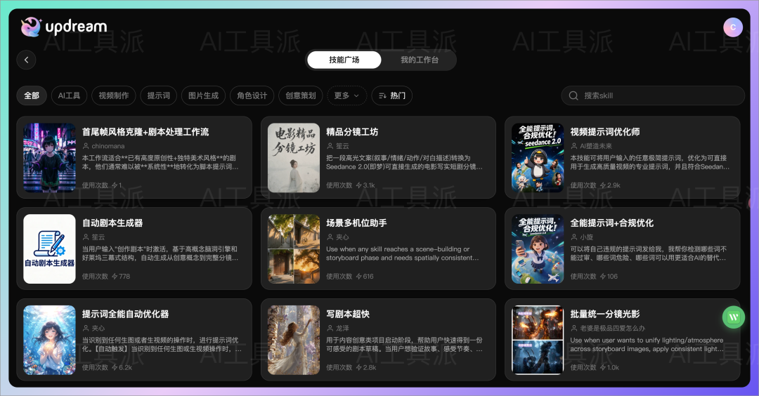Open the 场景多机位助手 skill title
Screen dimensions: 759x396
pos(356,223)
